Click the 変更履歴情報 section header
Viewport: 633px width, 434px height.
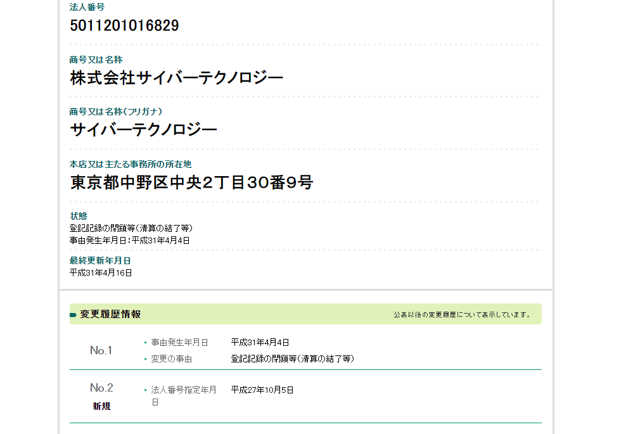point(110,314)
